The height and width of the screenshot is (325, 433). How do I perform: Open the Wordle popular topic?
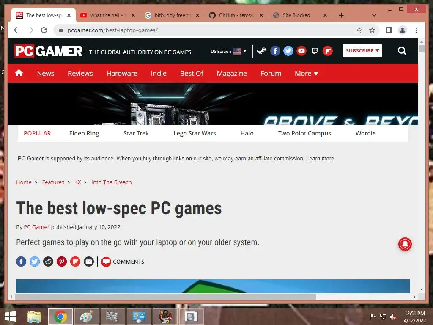[x=366, y=133]
